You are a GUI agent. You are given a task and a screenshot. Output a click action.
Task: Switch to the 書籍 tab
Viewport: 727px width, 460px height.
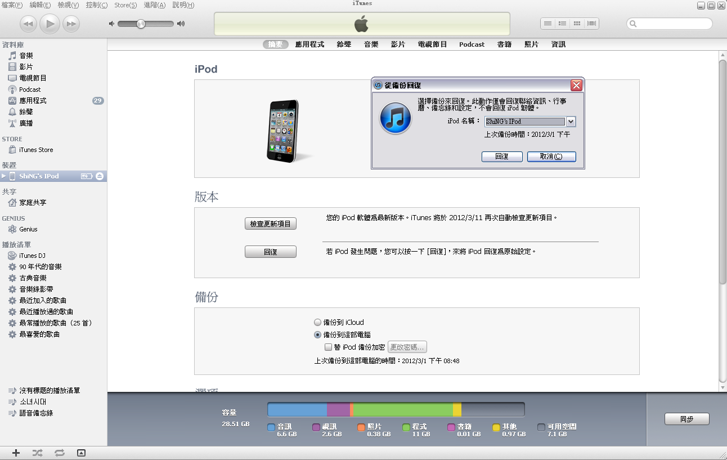[504, 44]
